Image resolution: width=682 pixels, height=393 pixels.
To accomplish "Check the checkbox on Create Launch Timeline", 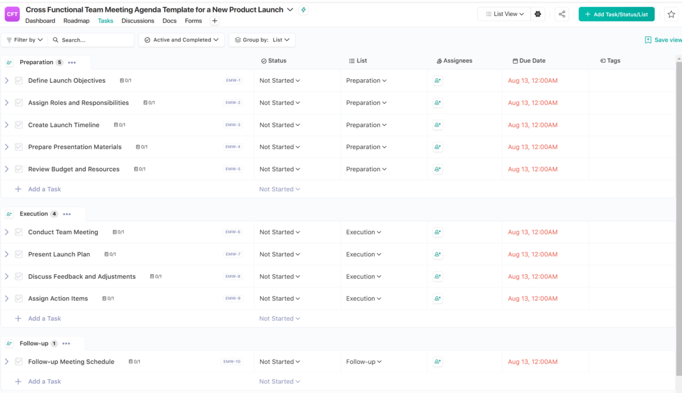I will tap(19, 125).
